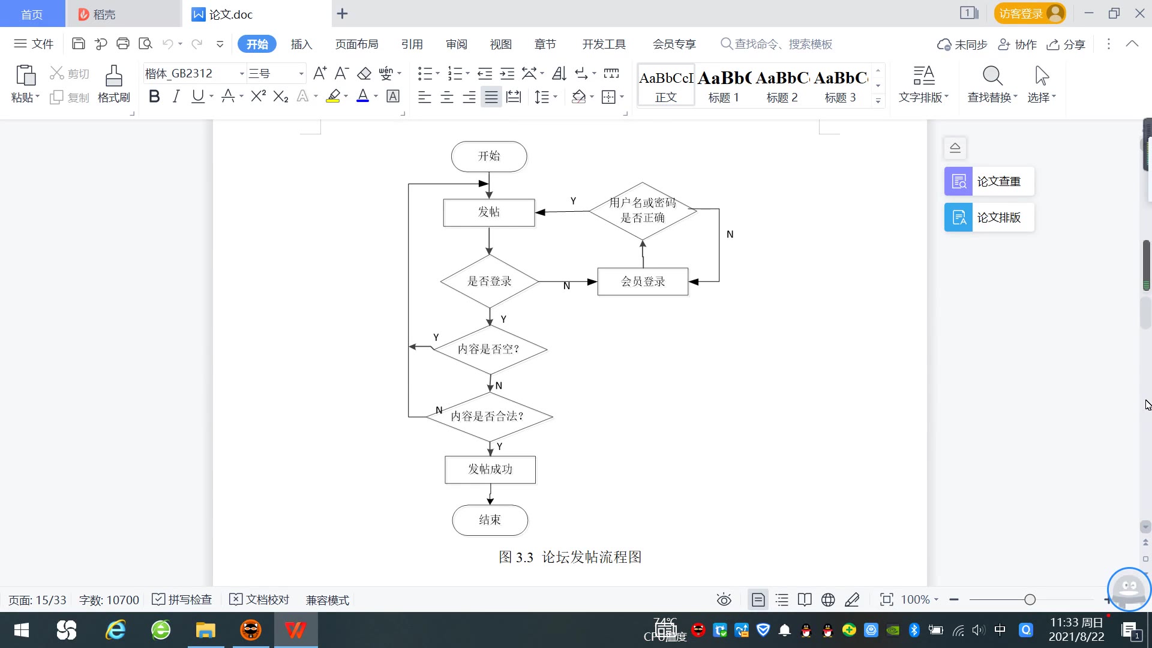
Task: Toggle italic formatting
Action: click(176, 97)
